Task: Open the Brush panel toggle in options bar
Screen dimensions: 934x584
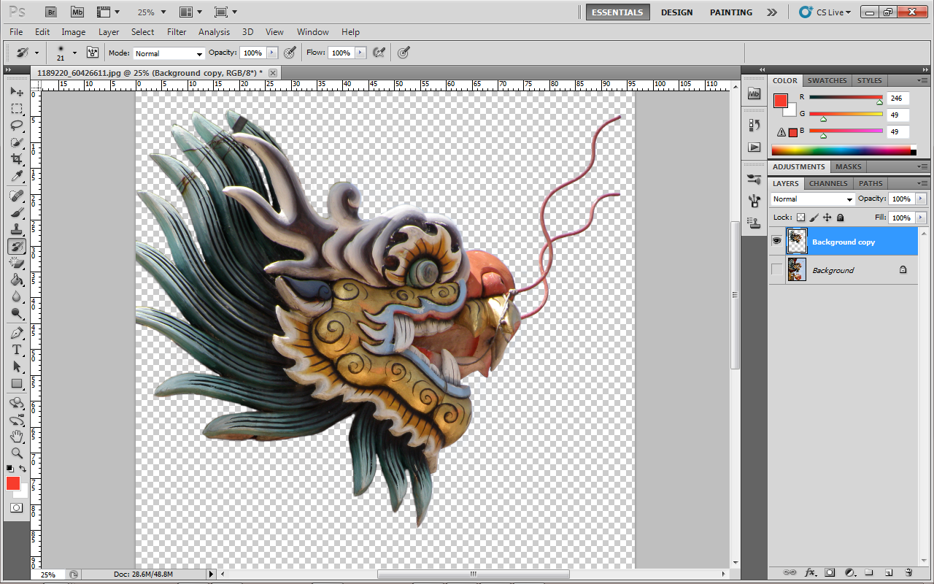Action: (93, 53)
